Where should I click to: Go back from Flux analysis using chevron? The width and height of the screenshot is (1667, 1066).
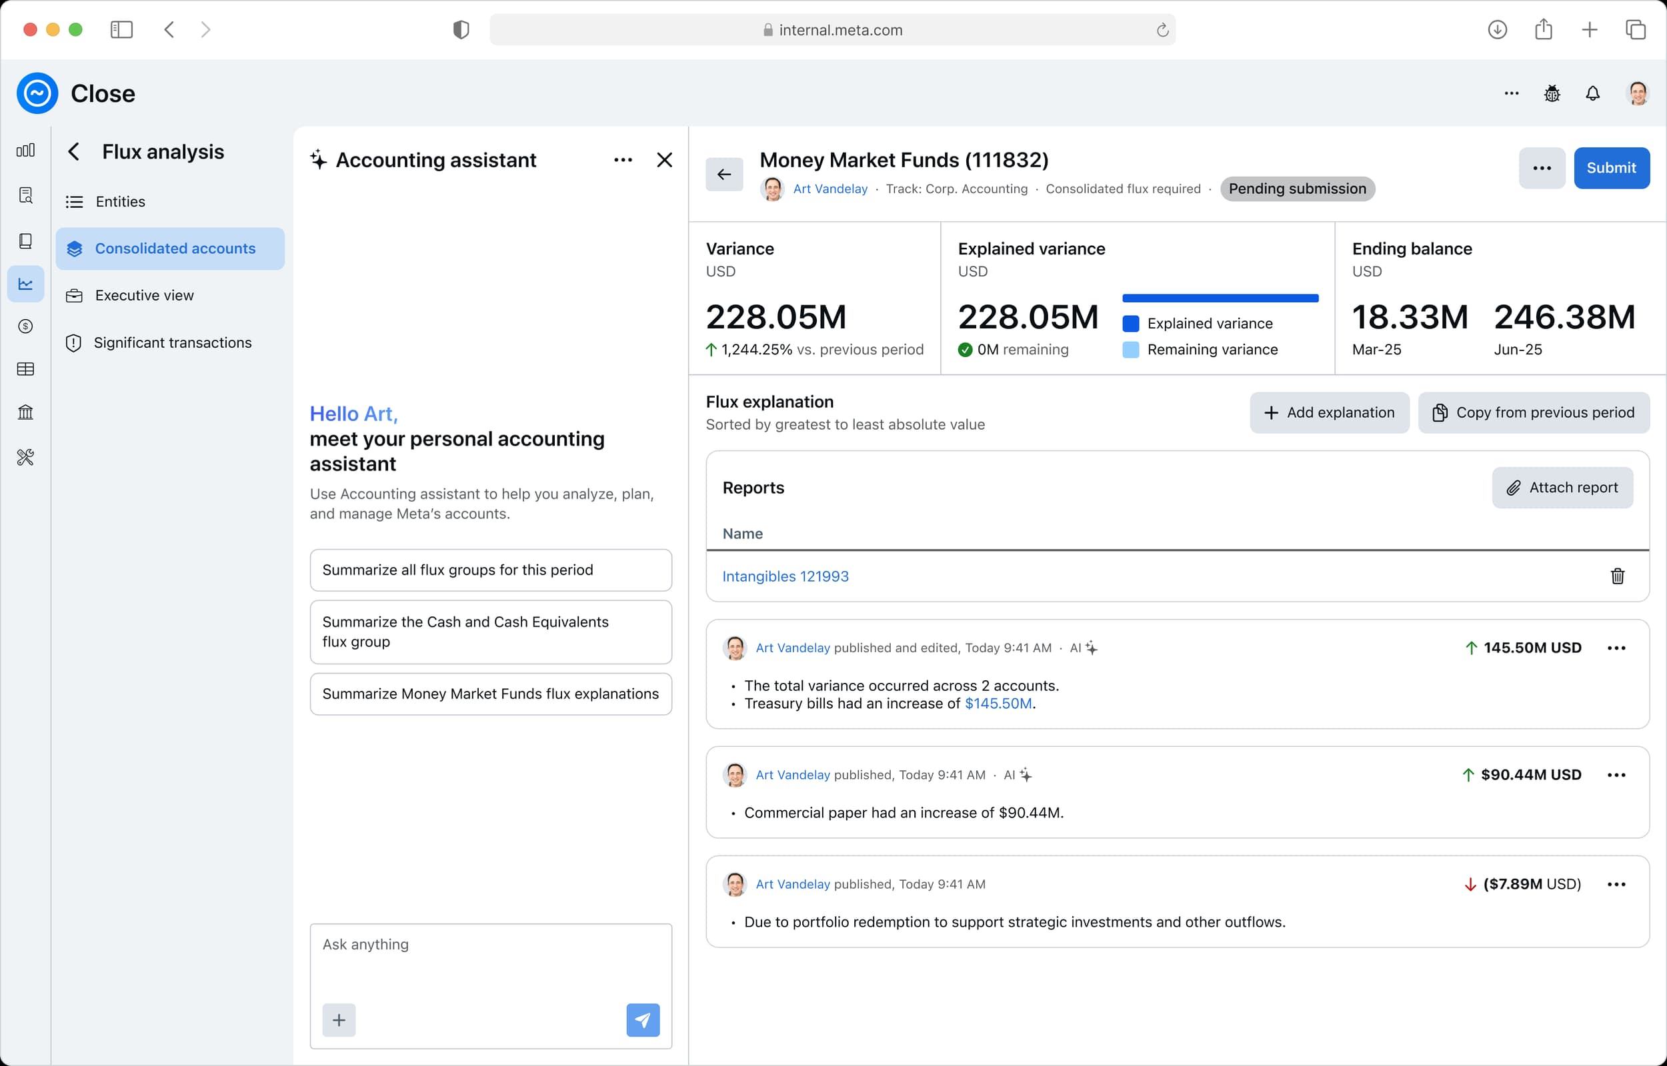[x=73, y=152]
